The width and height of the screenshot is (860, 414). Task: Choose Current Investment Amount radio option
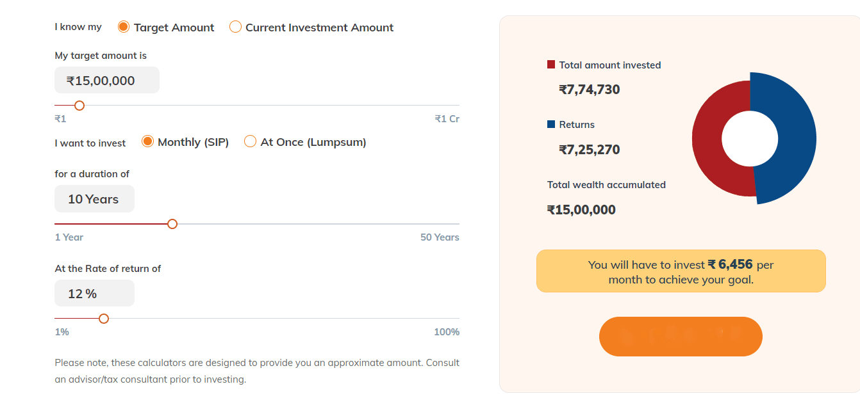pyautogui.click(x=235, y=27)
